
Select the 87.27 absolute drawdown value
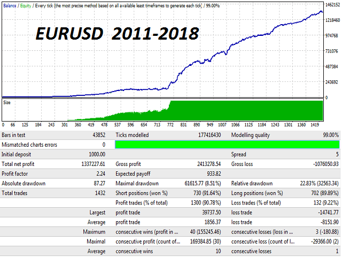pos(100,183)
